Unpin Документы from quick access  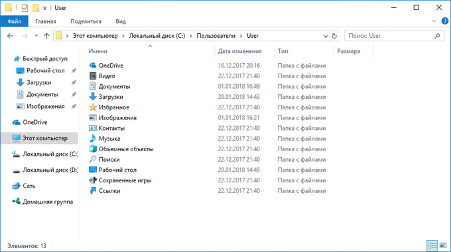(x=74, y=94)
